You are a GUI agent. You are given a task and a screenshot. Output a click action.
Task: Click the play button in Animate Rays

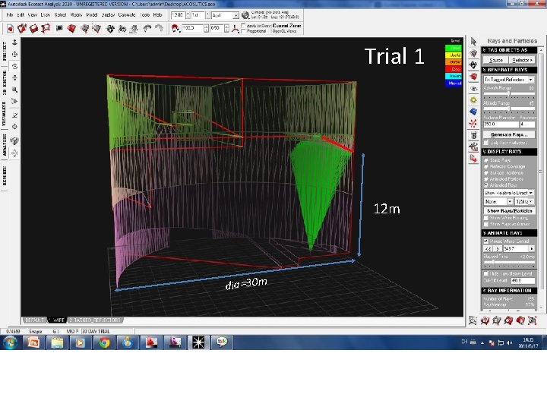pos(498,249)
